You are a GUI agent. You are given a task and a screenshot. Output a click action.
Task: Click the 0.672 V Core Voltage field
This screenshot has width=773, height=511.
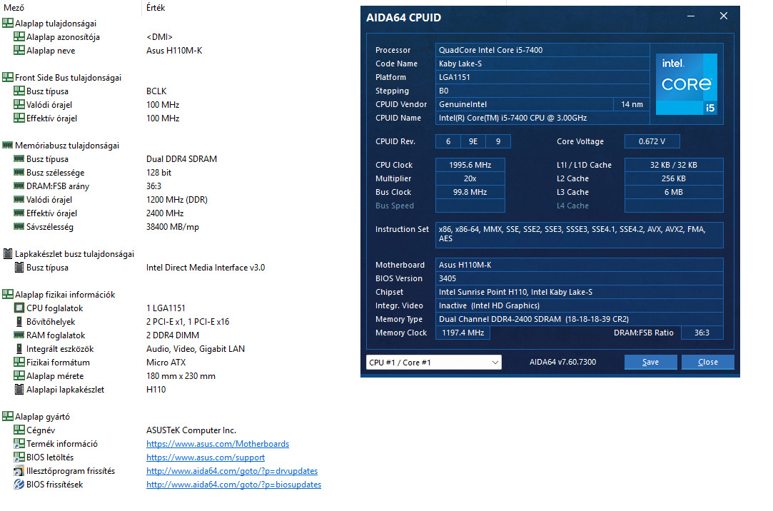point(652,141)
